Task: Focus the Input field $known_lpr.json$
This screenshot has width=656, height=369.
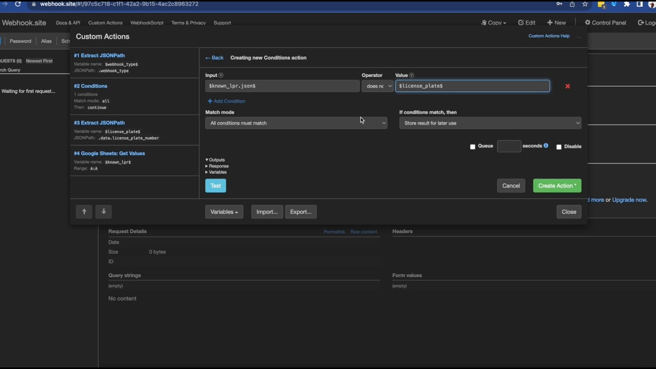Action: pos(282,86)
